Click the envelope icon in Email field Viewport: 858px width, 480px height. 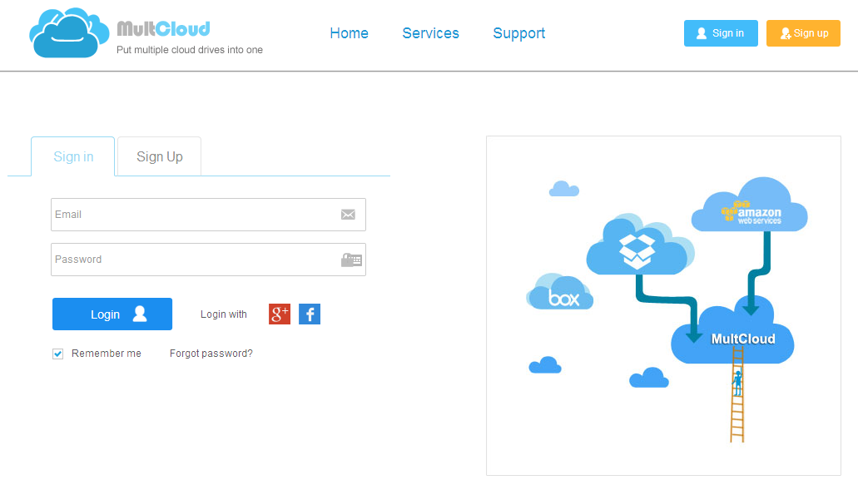pyautogui.click(x=348, y=215)
